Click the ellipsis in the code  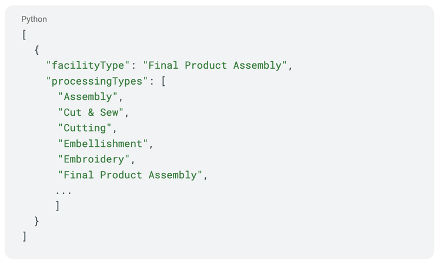coord(64,191)
